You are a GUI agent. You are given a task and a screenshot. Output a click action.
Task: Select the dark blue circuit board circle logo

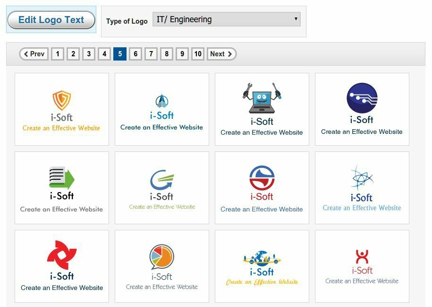(x=362, y=100)
